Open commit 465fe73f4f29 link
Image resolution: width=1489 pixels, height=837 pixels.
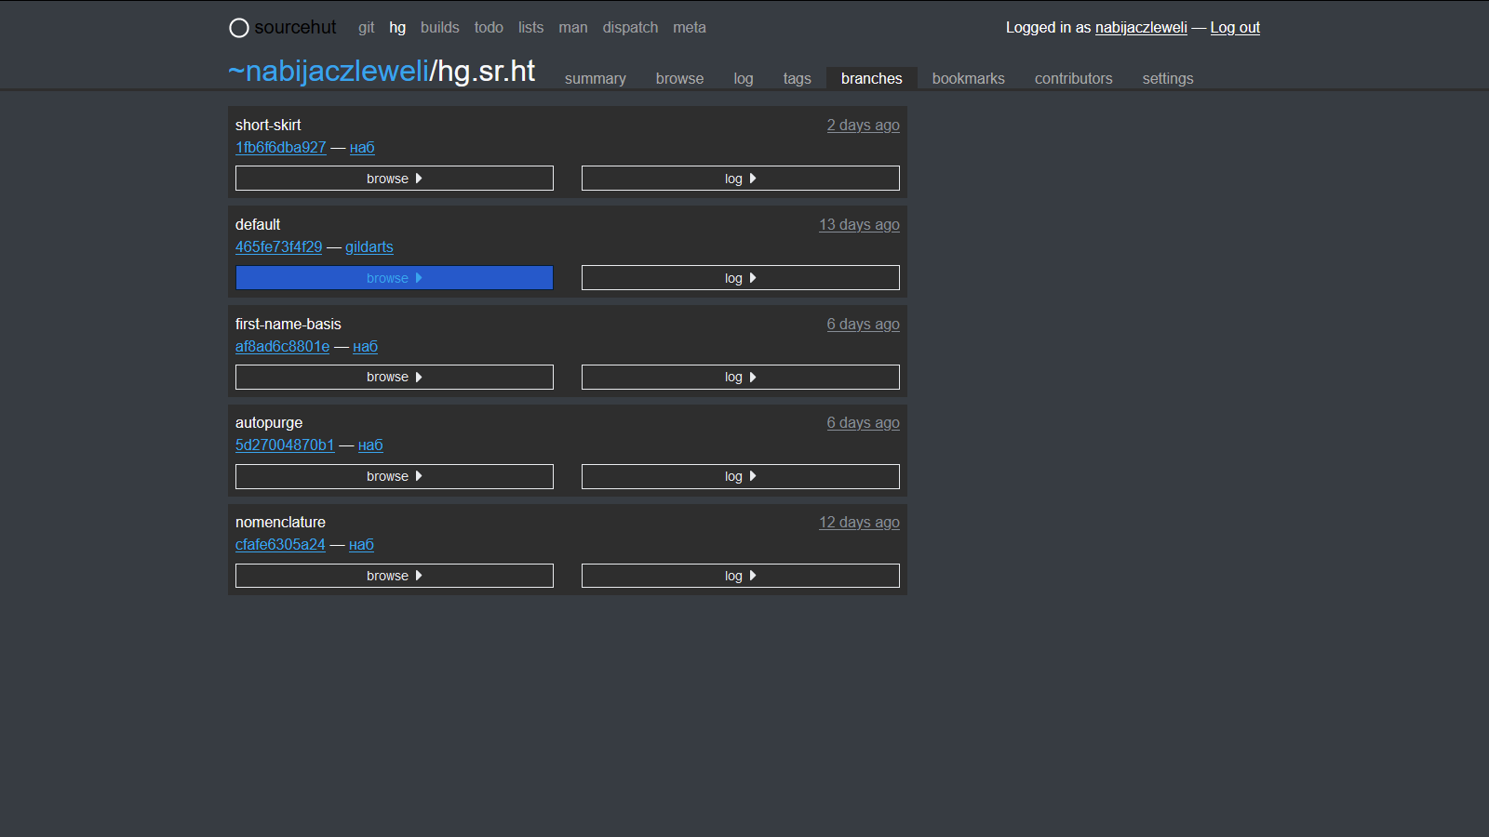pyautogui.click(x=278, y=247)
